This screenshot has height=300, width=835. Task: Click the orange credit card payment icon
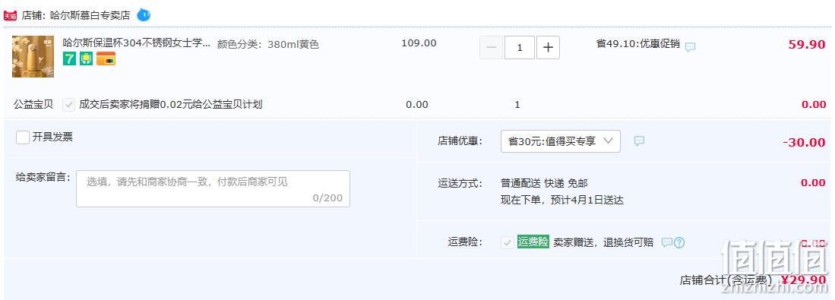[x=106, y=59]
